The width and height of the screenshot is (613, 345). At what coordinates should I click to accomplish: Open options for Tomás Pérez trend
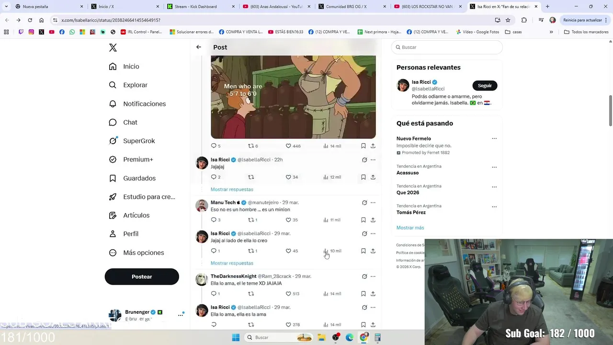click(x=494, y=206)
